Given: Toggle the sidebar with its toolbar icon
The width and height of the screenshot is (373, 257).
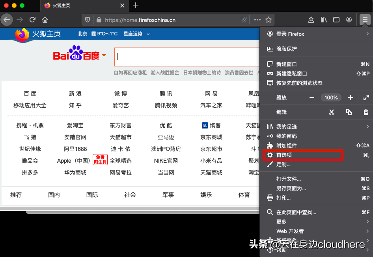Looking at the screenshot, I should pyautogui.click(x=336, y=20).
